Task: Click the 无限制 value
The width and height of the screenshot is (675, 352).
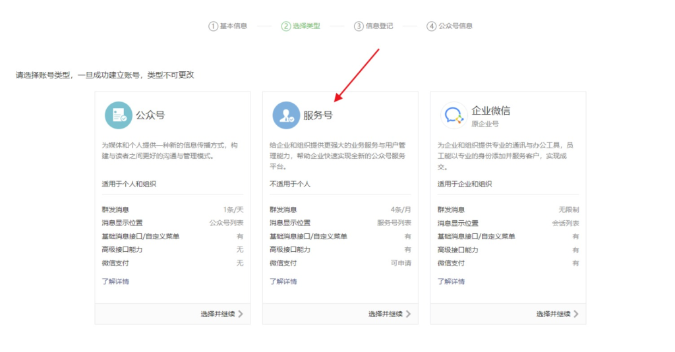Action: tap(569, 210)
